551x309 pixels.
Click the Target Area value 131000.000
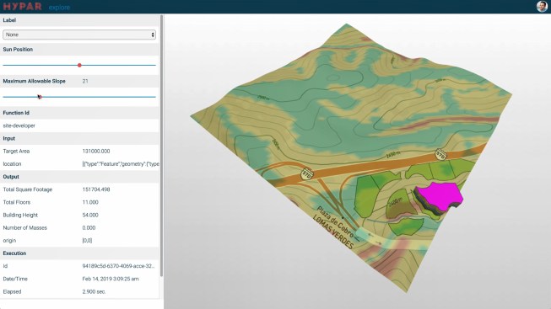[96, 152]
